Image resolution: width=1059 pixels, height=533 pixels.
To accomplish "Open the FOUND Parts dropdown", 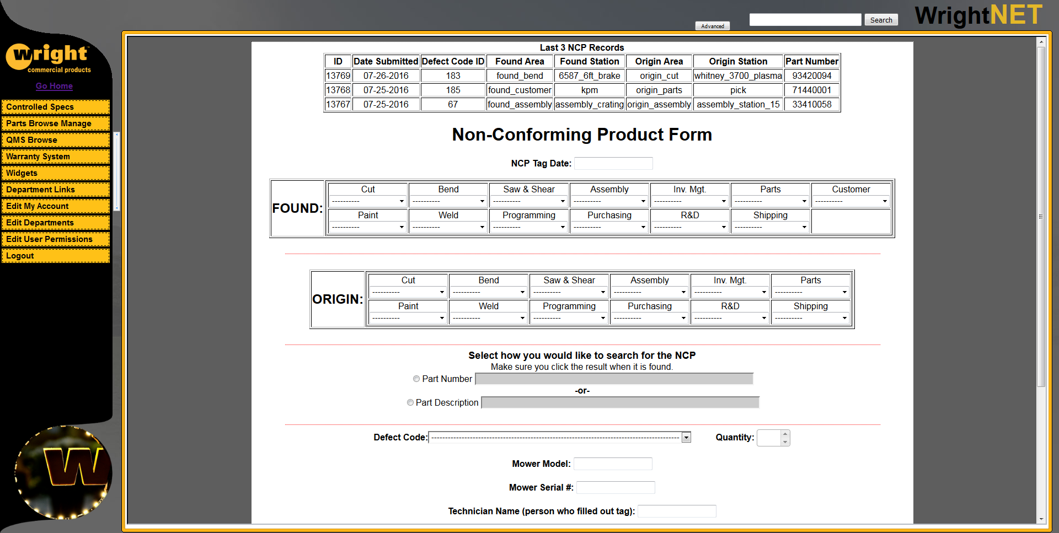I will pyautogui.click(x=771, y=201).
